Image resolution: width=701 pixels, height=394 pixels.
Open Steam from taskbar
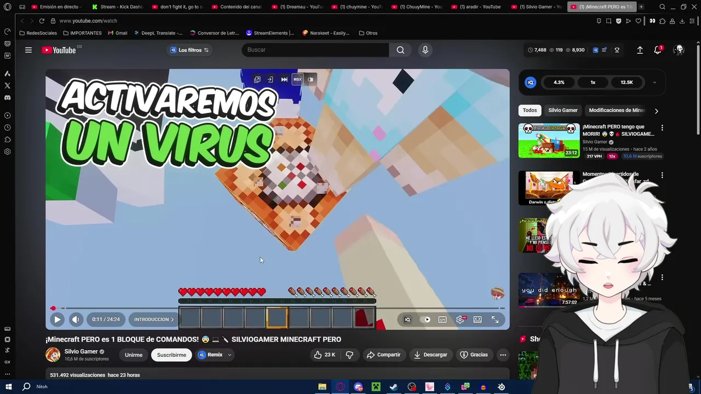(x=394, y=387)
